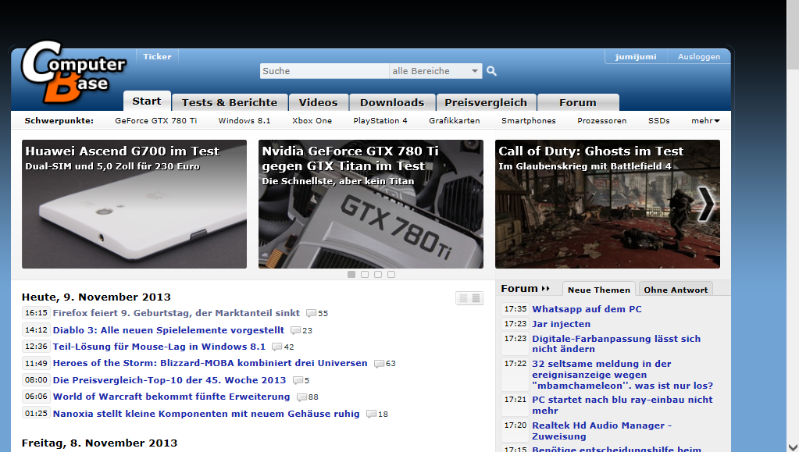Screen dimensions: 799x452
Task: Open Grafikkarten topic
Action: pyautogui.click(x=455, y=121)
